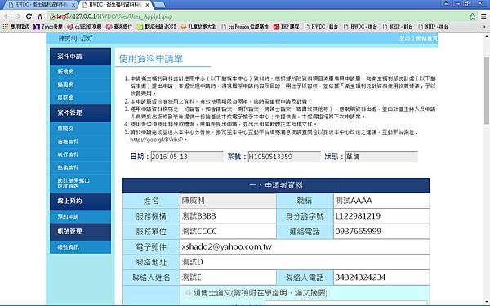Bookmark this page with star icon
The width and height of the screenshot is (490, 306).
tap(473, 16)
